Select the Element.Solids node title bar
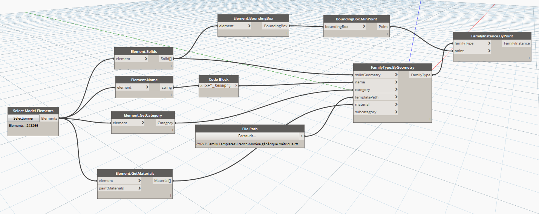 tap(144, 51)
